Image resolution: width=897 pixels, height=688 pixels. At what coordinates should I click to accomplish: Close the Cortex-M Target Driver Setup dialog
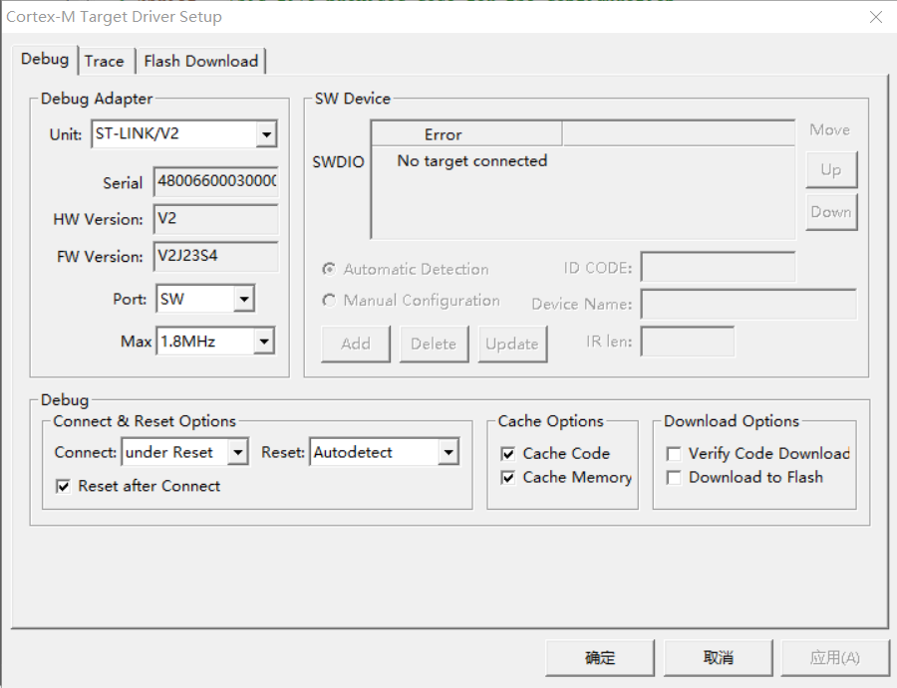(876, 17)
